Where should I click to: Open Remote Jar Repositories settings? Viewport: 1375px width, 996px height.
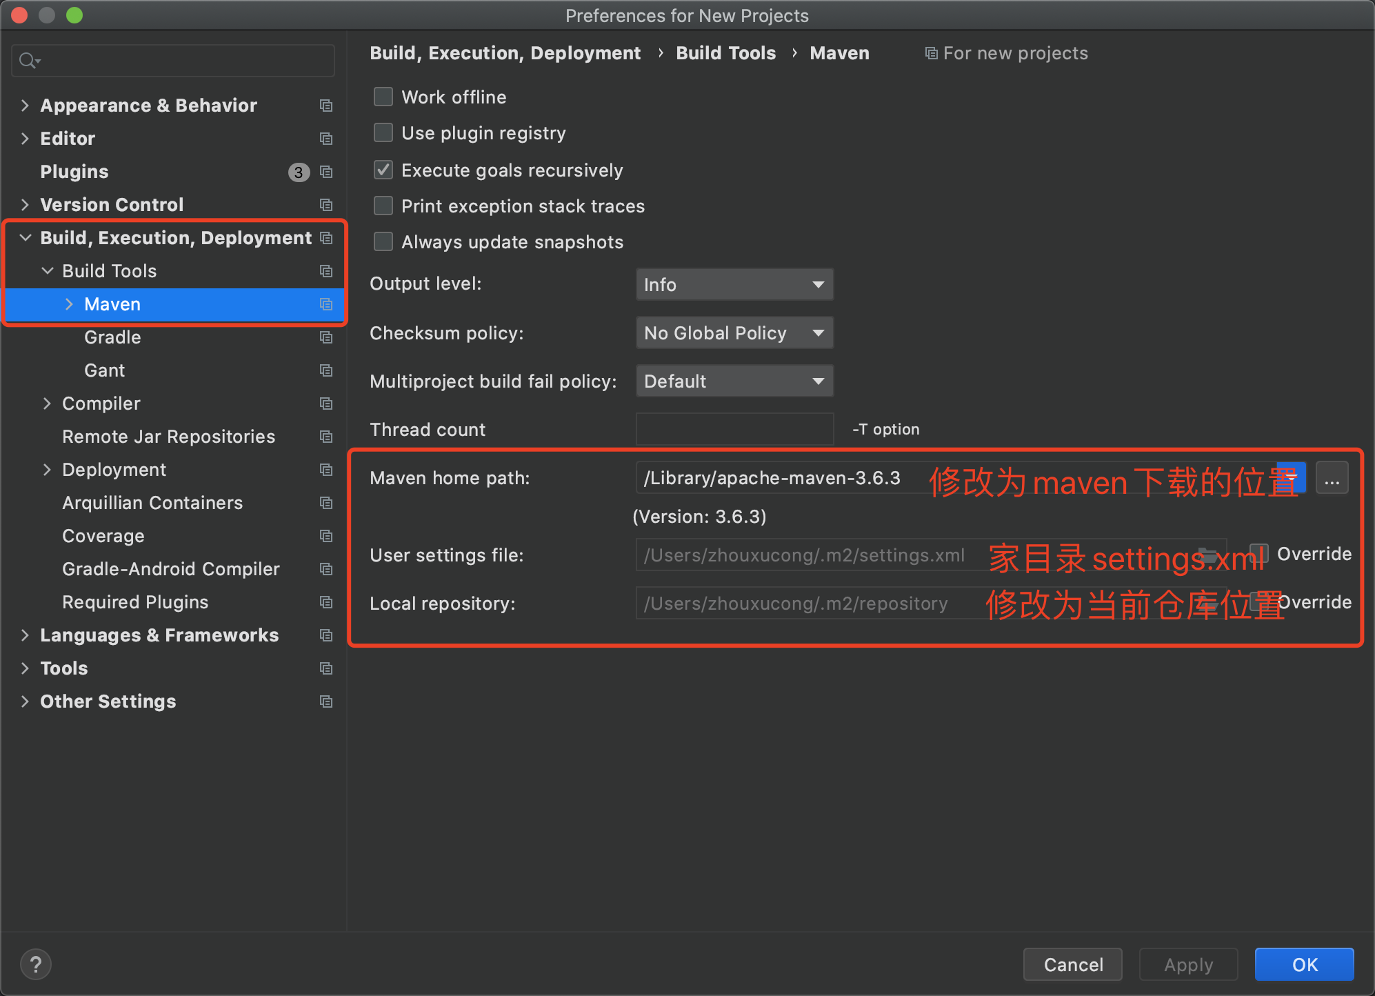[x=168, y=437]
